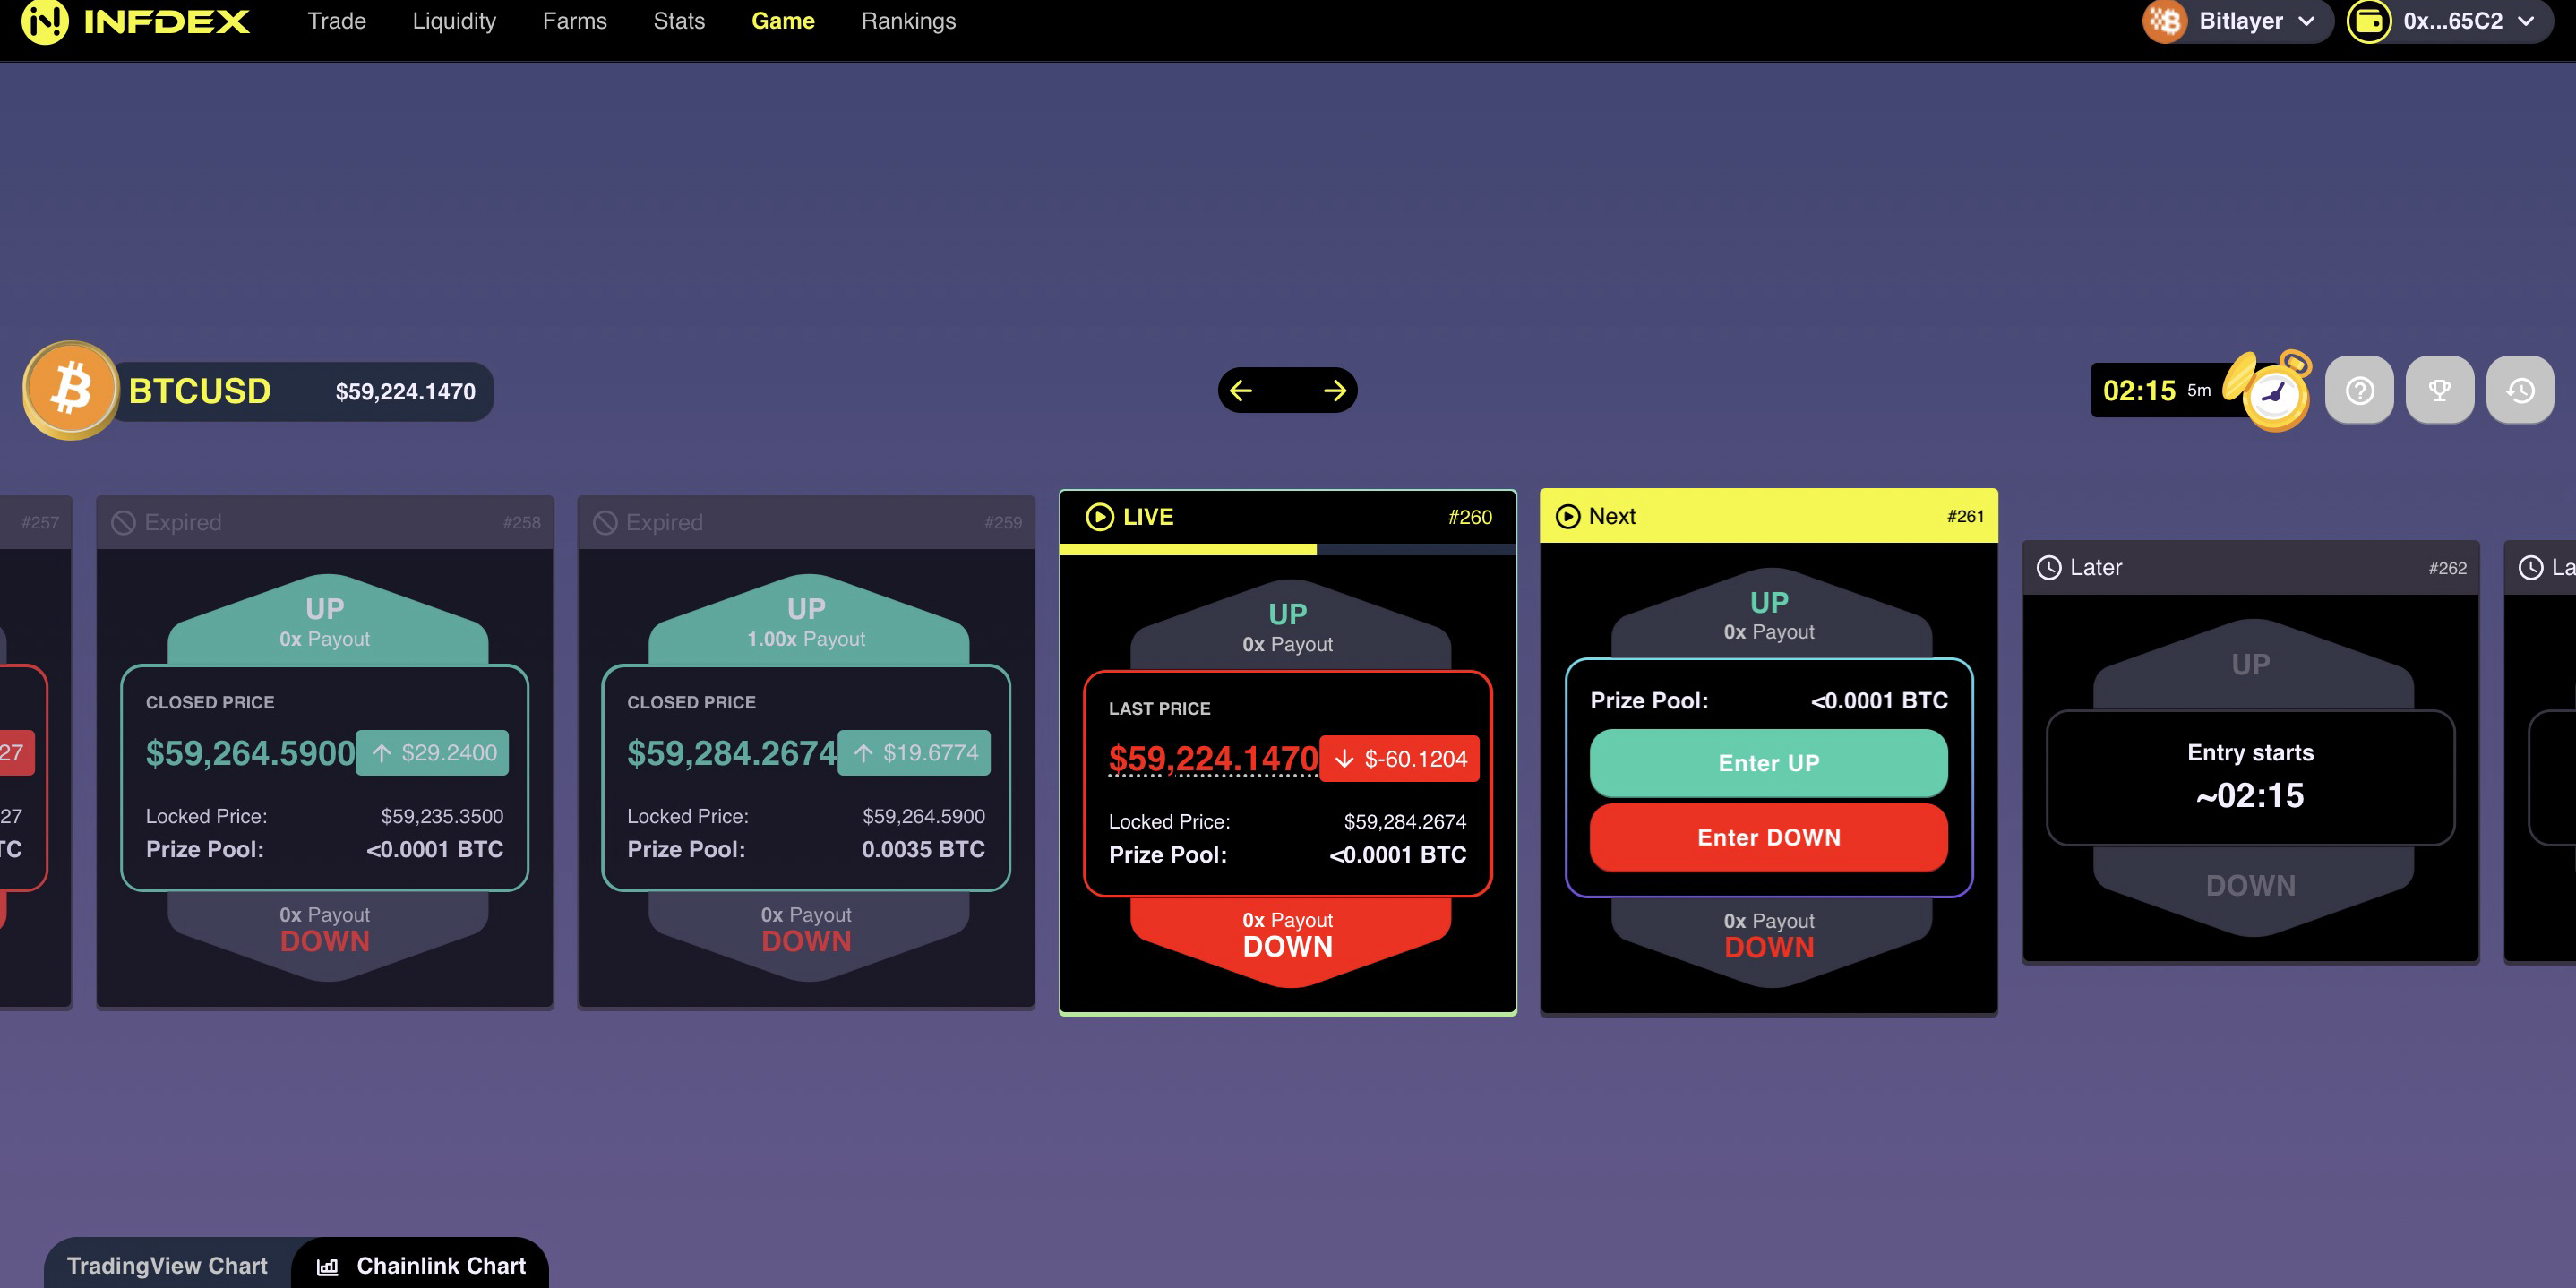Click the Chainlink chart bar icon
This screenshot has width=2576, height=1288.
coord(327,1267)
